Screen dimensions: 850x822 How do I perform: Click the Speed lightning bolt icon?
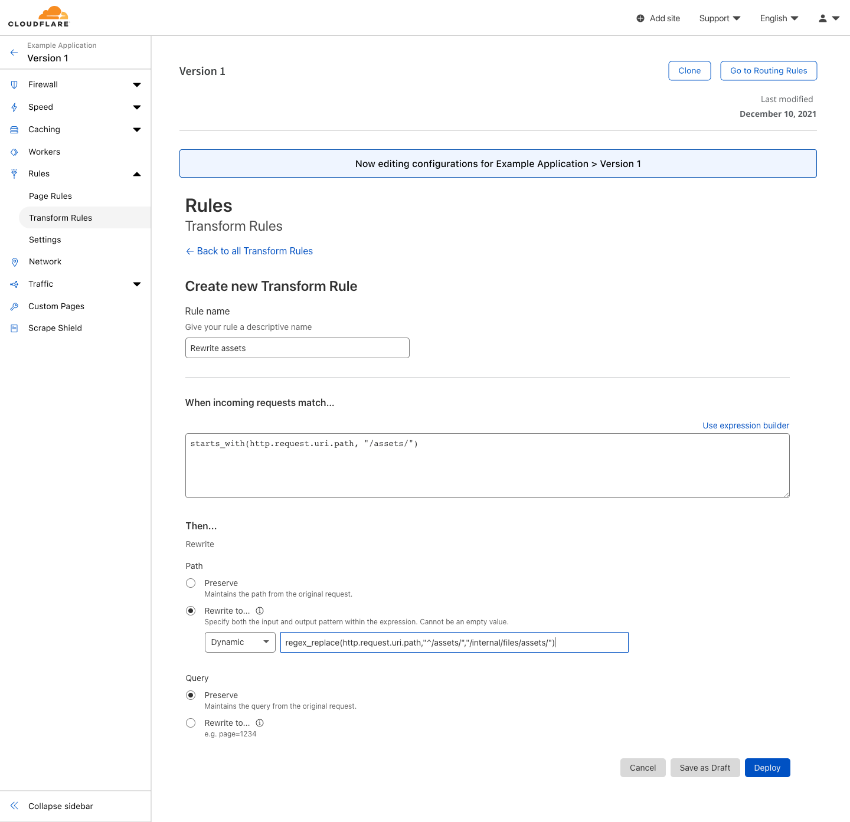[14, 107]
